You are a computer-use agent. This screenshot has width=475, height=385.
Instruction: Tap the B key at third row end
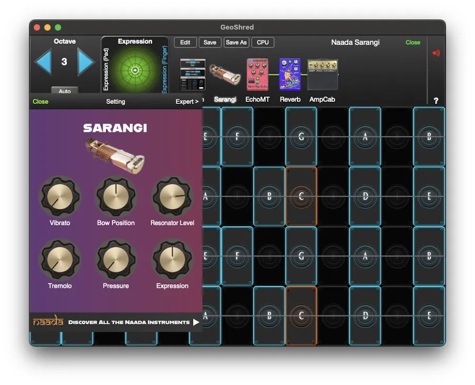click(429, 256)
